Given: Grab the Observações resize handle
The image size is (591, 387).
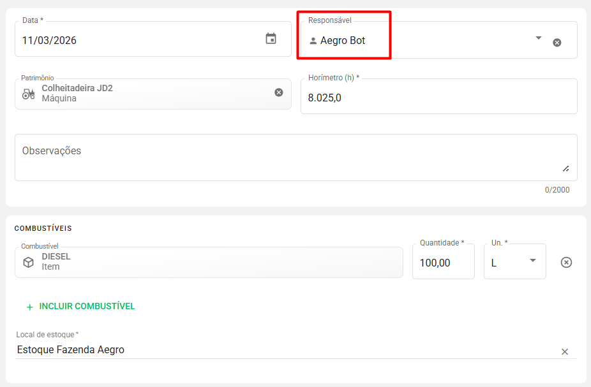Looking at the screenshot, I should click(565, 169).
